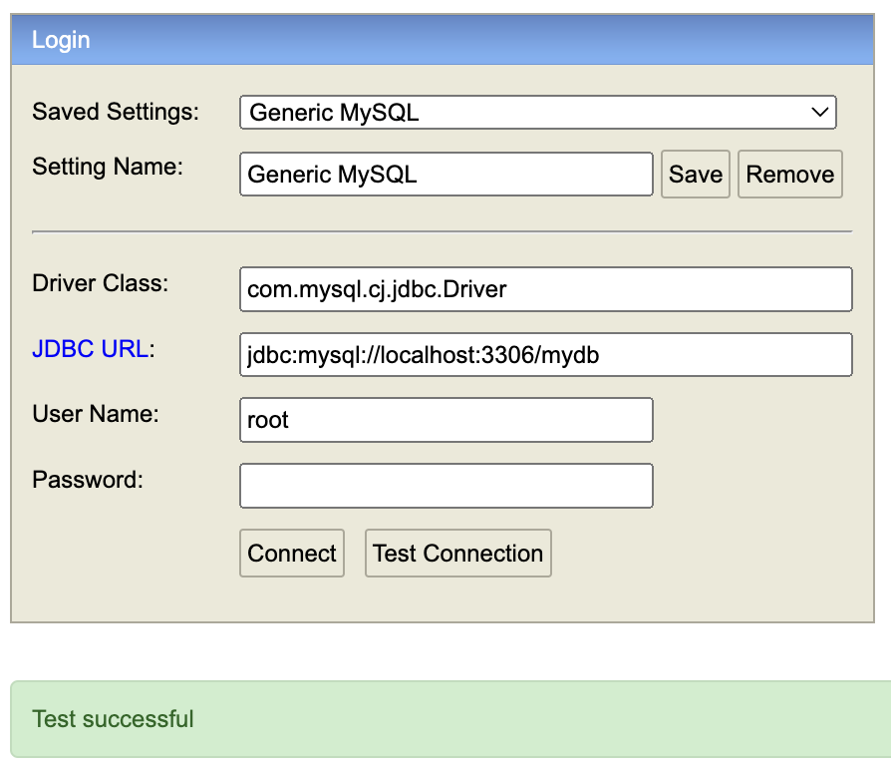Click the JDBC URL input field
Image resolution: width=891 pixels, height=768 pixels.
click(x=545, y=355)
